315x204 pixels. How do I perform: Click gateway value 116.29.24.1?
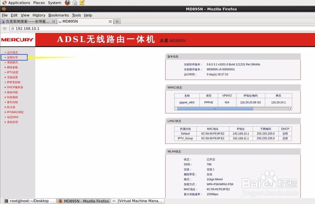[x=278, y=102]
